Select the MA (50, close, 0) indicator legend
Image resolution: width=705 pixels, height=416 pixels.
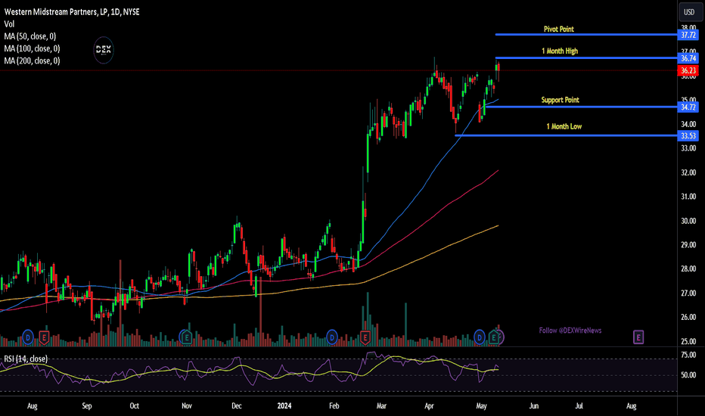(x=30, y=36)
